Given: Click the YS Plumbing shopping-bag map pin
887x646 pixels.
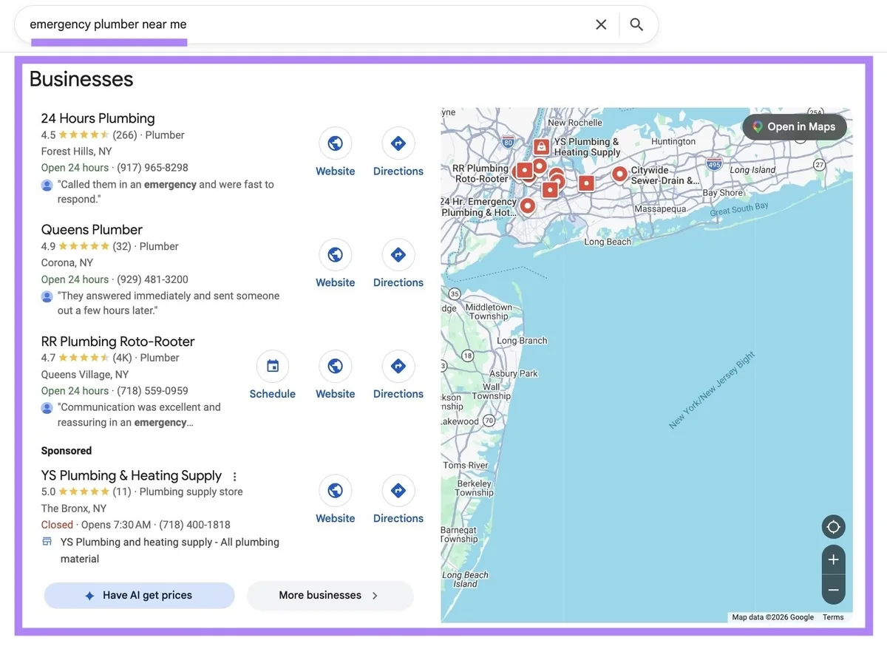Looking at the screenshot, I should 541,146.
